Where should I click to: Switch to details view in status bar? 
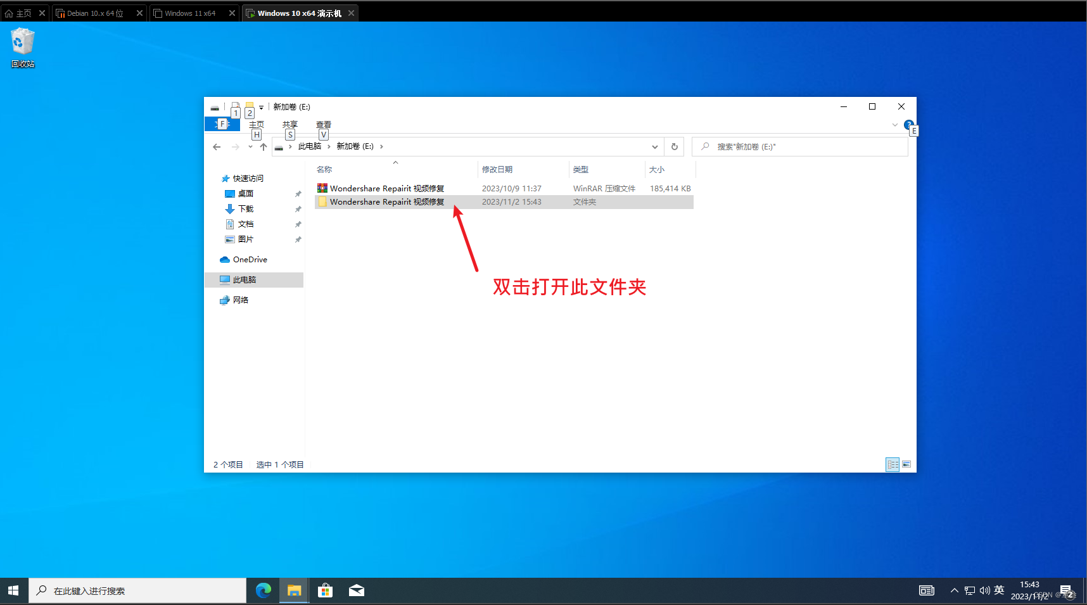pyautogui.click(x=893, y=464)
